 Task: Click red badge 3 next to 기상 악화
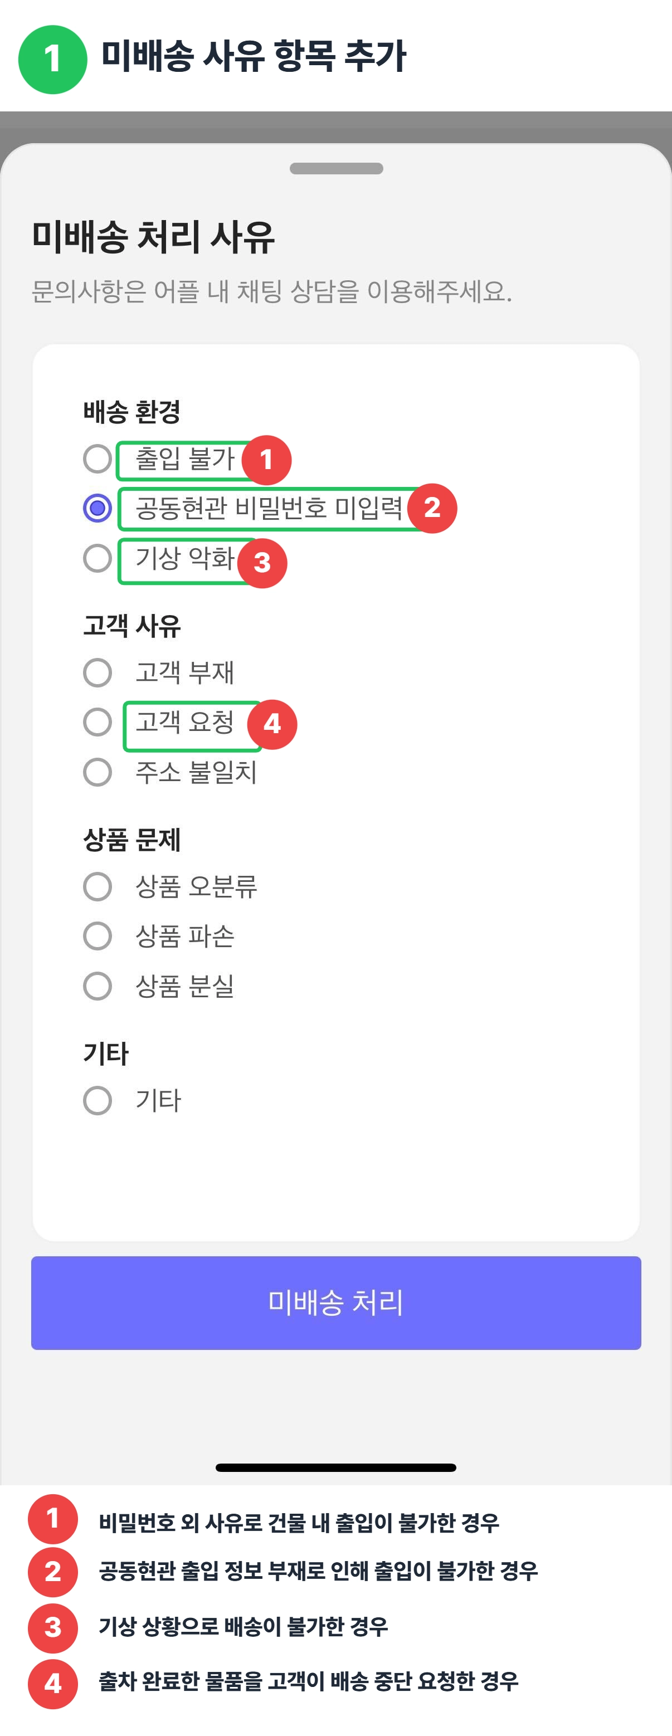pyautogui.click(x=262, y=563)
